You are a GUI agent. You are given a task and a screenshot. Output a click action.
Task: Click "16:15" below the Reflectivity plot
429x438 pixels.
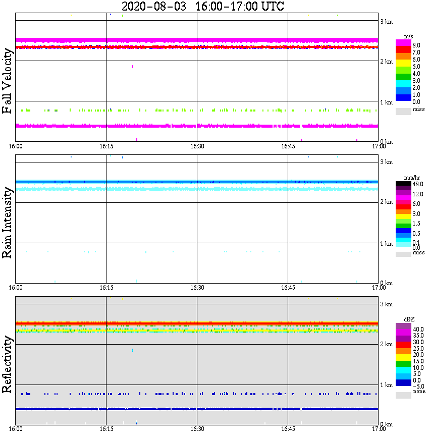106,429
